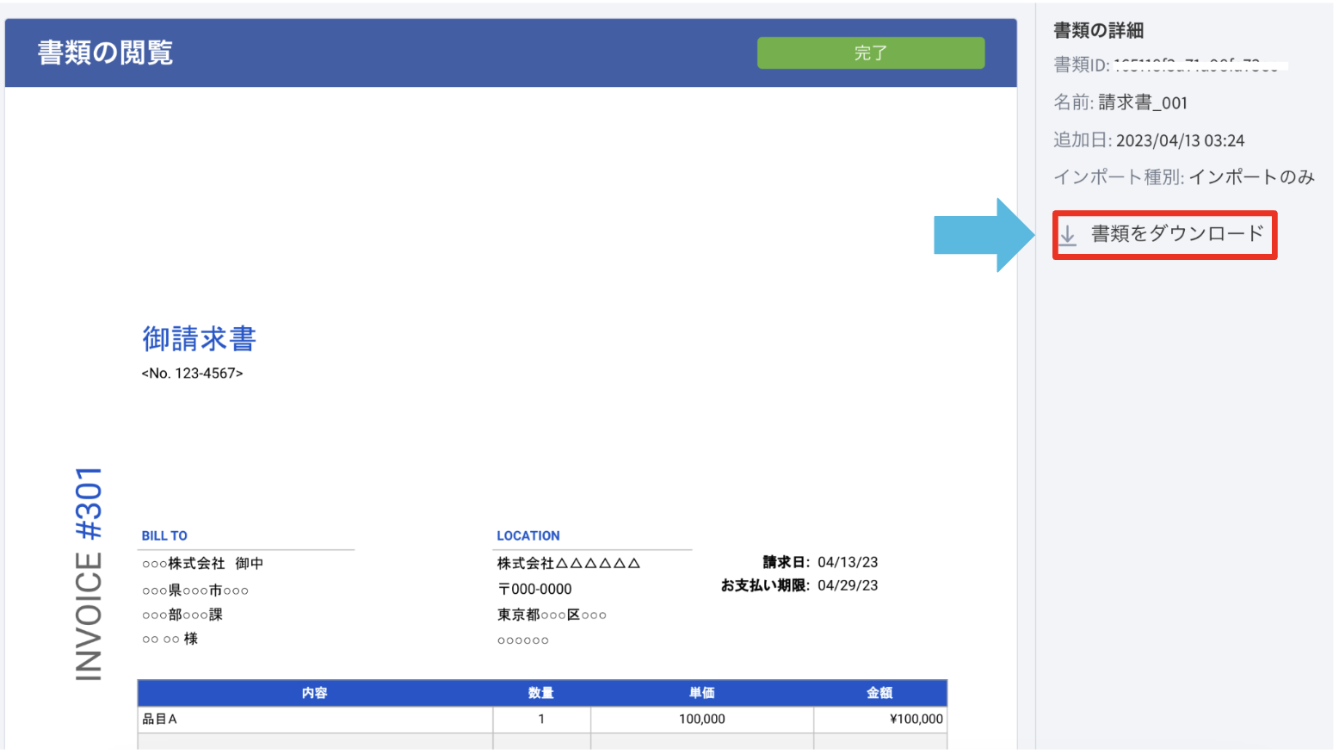Click the ○○○部○○○課 department line

[182, 615]
